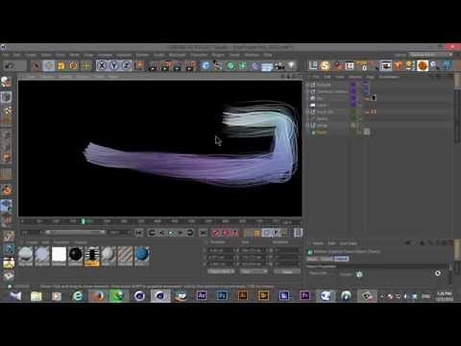The image size is (461, 346).
Task: Add a Light object
Action: point(292,65)
